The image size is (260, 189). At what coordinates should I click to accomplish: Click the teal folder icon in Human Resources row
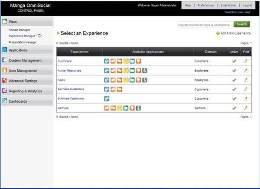click(x=132, y=71)
